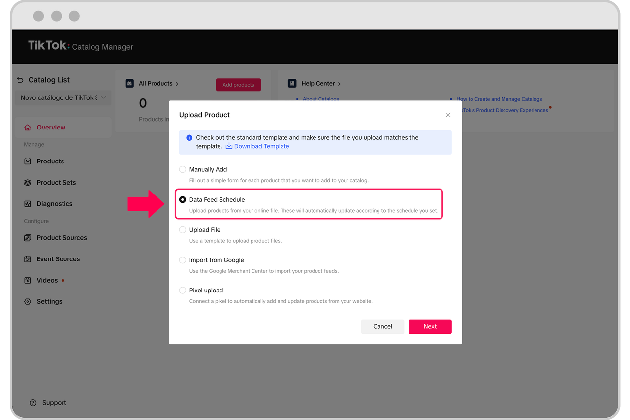Click the Overview home icon
This screenshot has width=630, height=420.
[28, 128]
